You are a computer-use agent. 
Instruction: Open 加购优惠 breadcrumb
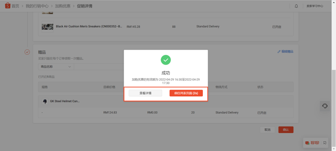tap(63, 6)
